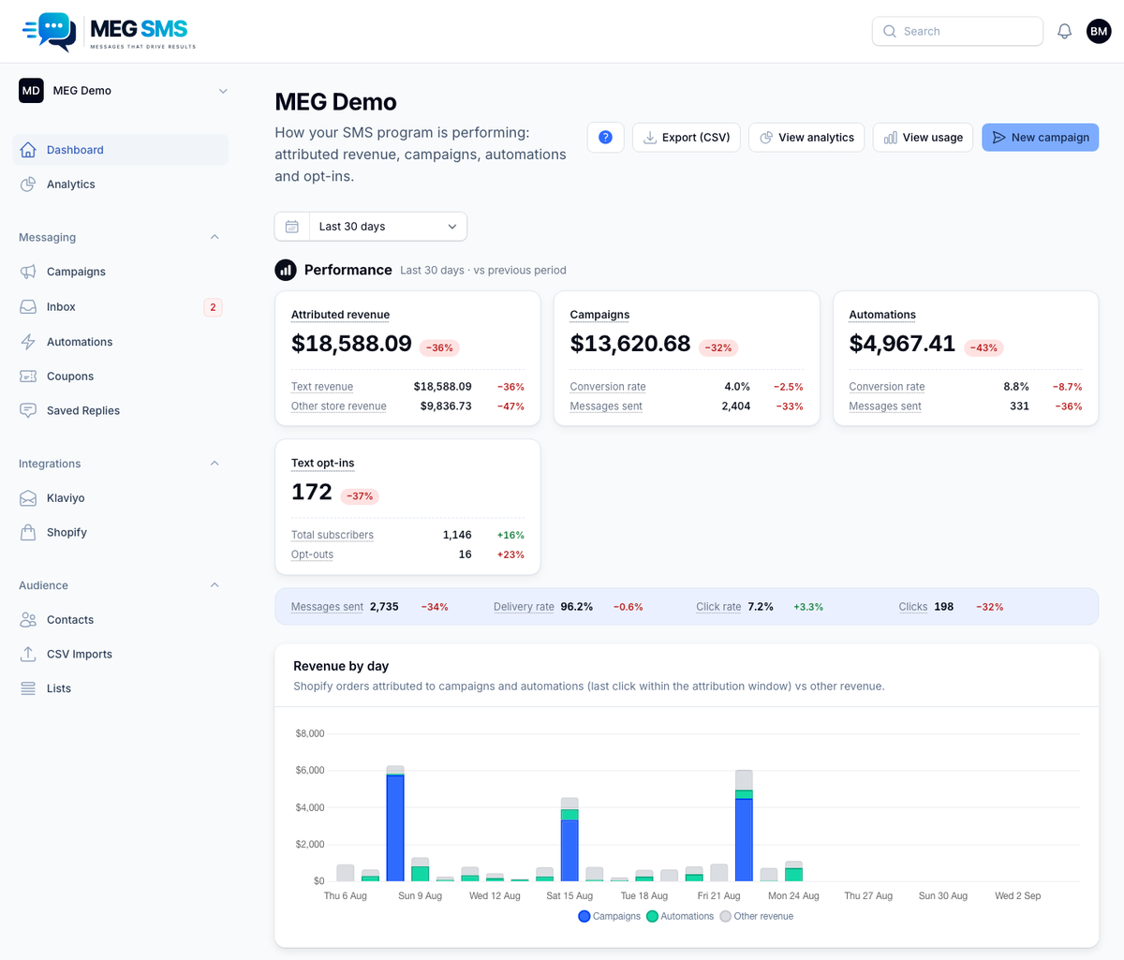Open Campaigns page in sidebar
The width and height of the screenshot is (1124, 960).
pyautogui.click(x=121, y=272)
